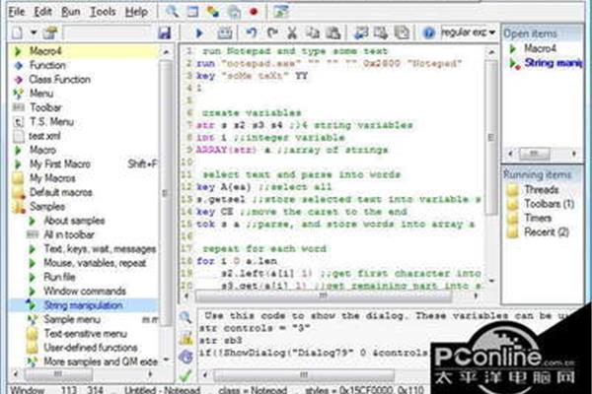Click the first icon after Paste
This screenshot has width=592, height=394.
[361, 33]
